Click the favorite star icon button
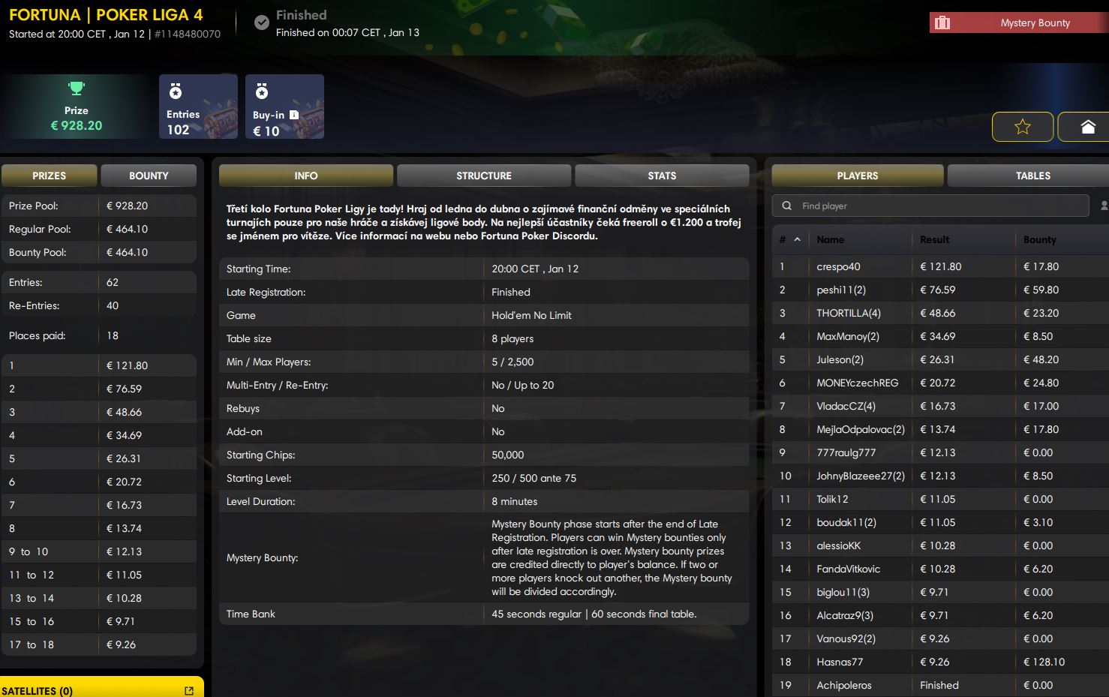Screen dimensions: 1109x697 pyautogui.click(x=1022, y=127)
